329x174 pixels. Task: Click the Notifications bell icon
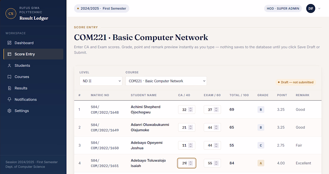click(10, 99)
